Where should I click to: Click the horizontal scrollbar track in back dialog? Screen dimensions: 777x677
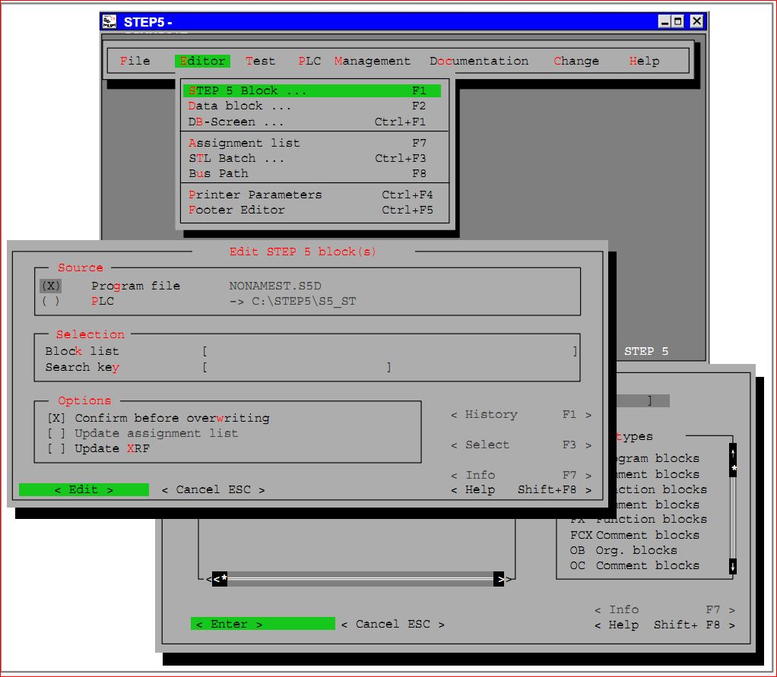[360, 578]
